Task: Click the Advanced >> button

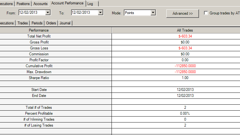Action: tap(183, 13)
